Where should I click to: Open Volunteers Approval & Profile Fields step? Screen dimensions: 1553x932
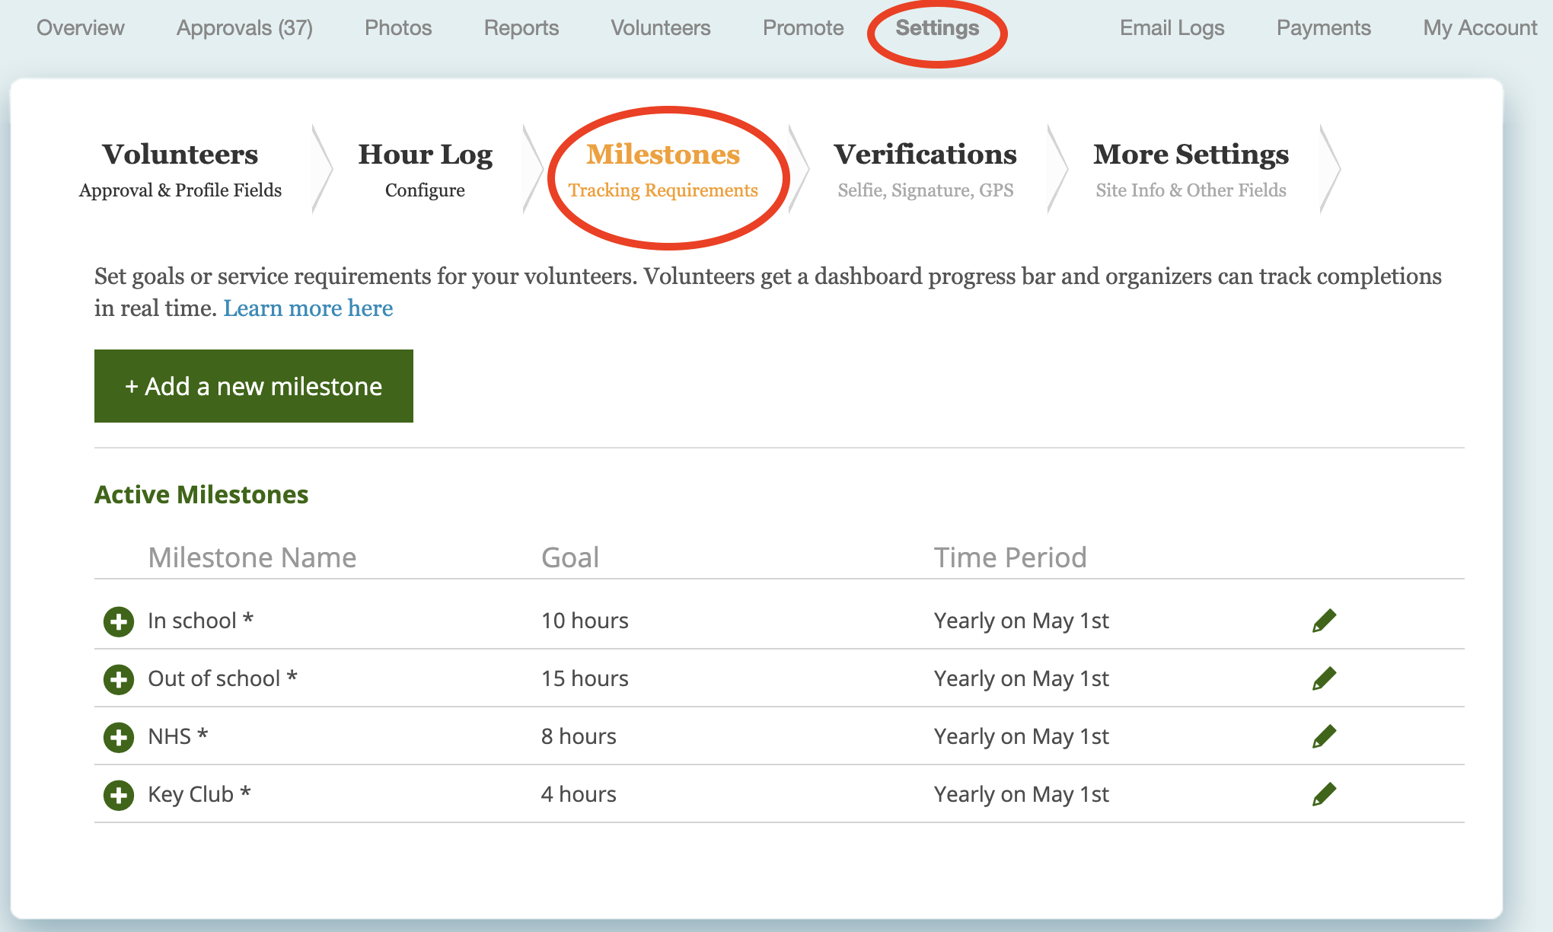pos(180,170)
